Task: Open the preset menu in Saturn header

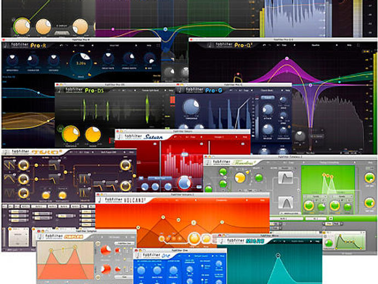Action: pyautogui.click(x=219, y=137)
